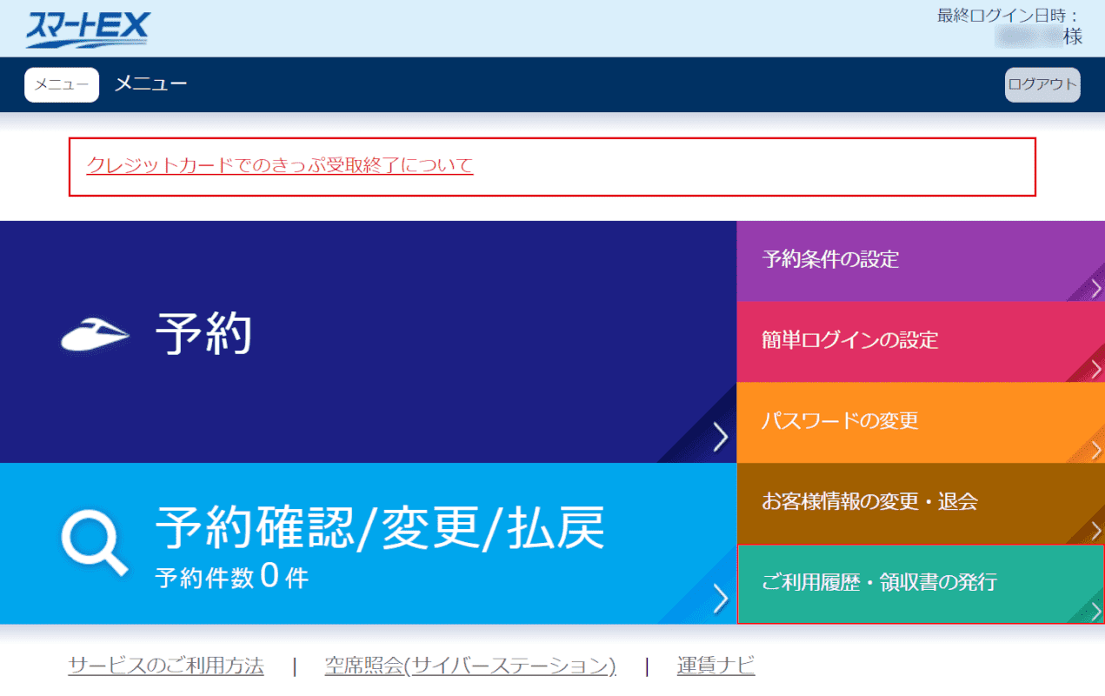This screenshot has height=696, width=1105.
Task: Select パスワードの変更 menu item
Action: coord(921,423)
